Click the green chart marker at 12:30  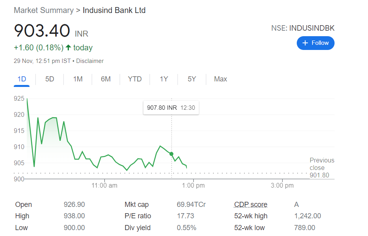pyautogui.click(x=171, y=154)
